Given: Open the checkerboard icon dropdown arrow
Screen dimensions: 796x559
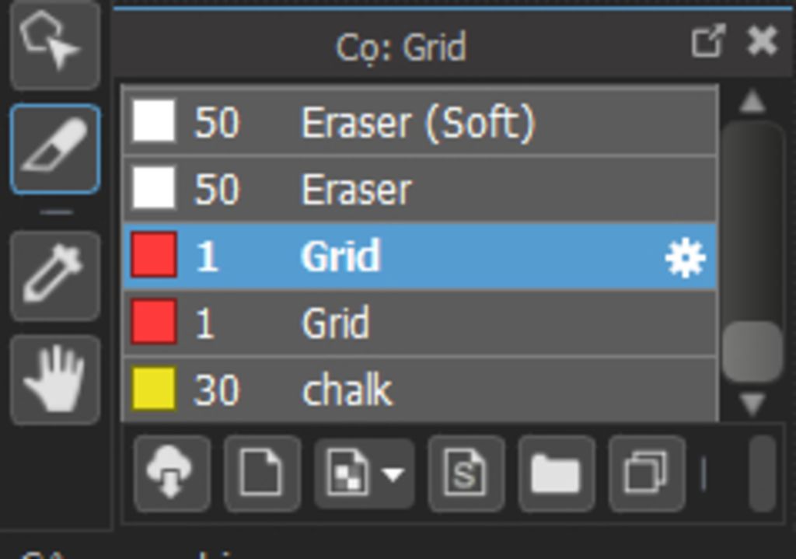Looking at the screenshot, I should coord(393,473).
